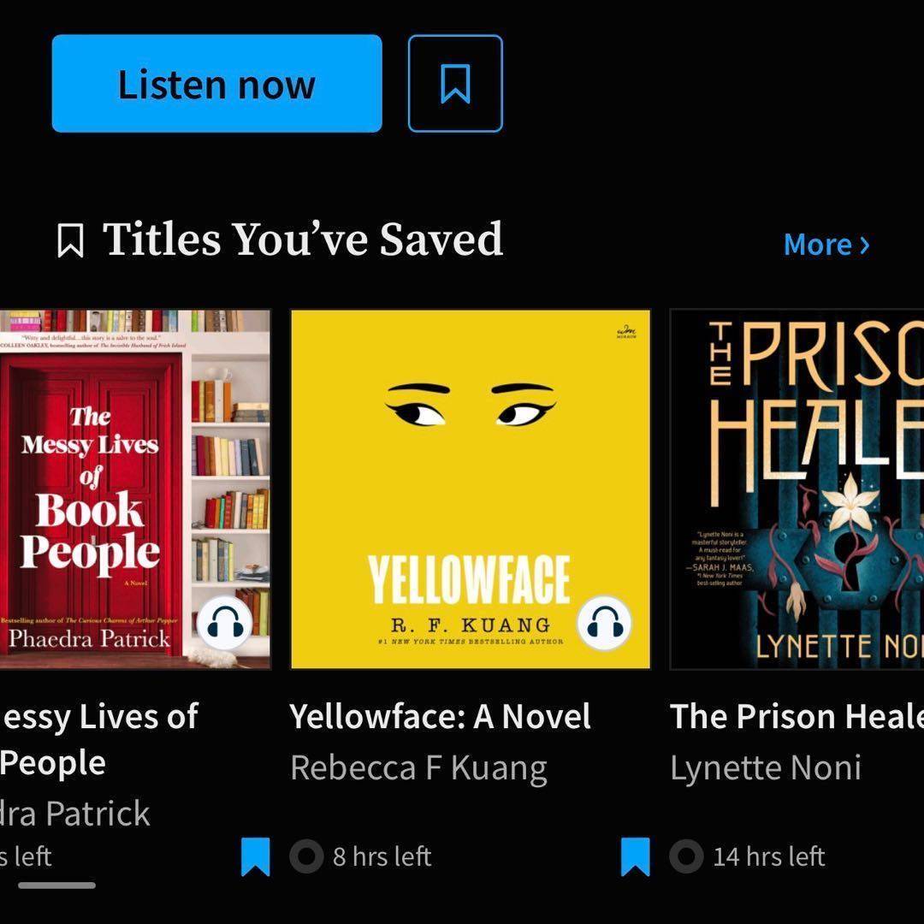Remove Yellowface bookmark below its author

pyautogui.click(x=635, y=856)
